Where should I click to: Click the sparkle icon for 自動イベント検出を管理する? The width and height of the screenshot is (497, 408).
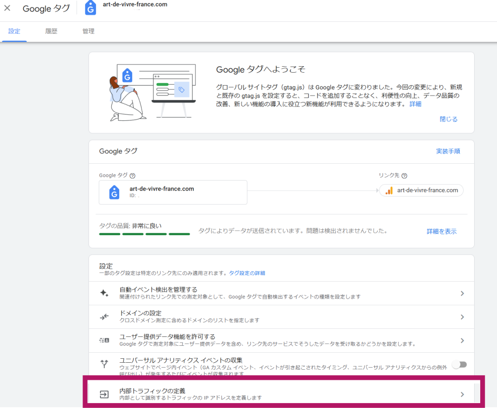[x=104, y=293]
